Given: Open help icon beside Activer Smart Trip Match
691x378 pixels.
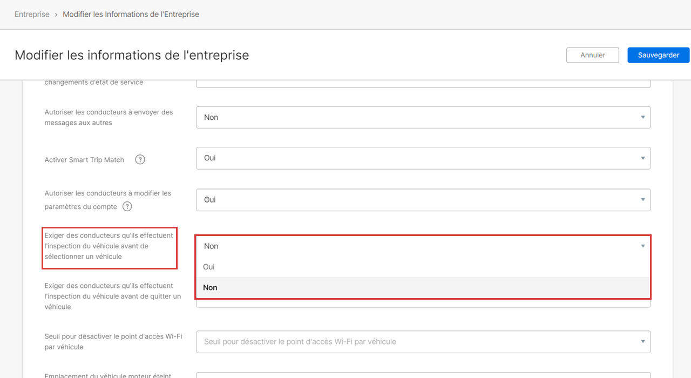Looking at the screenshot, I should pyautogui.click(x=140, y=160).
